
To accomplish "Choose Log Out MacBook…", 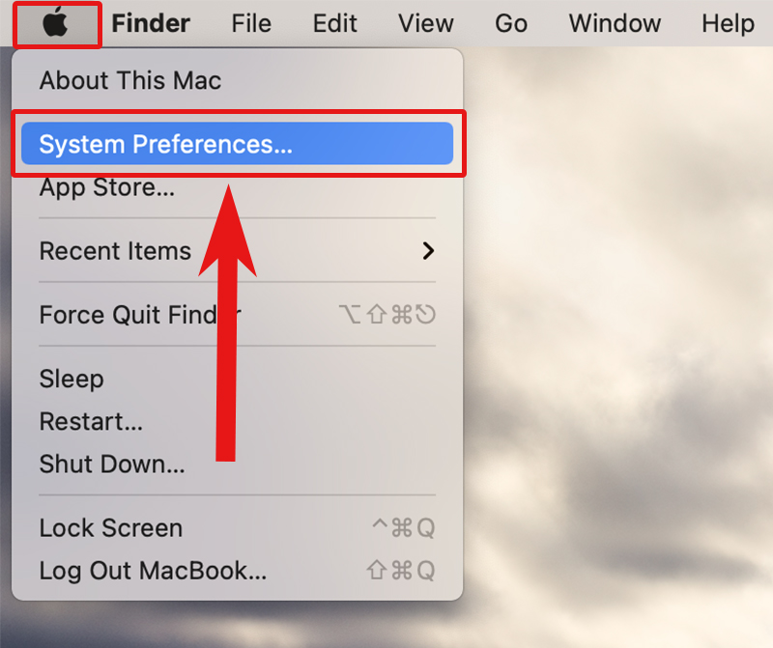I will [153, 571].
